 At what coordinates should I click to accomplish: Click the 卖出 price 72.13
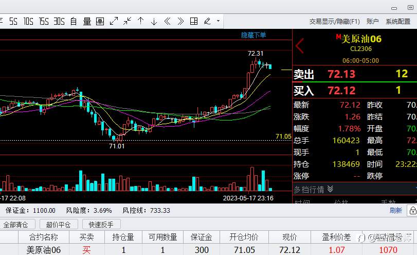point(341,74)
